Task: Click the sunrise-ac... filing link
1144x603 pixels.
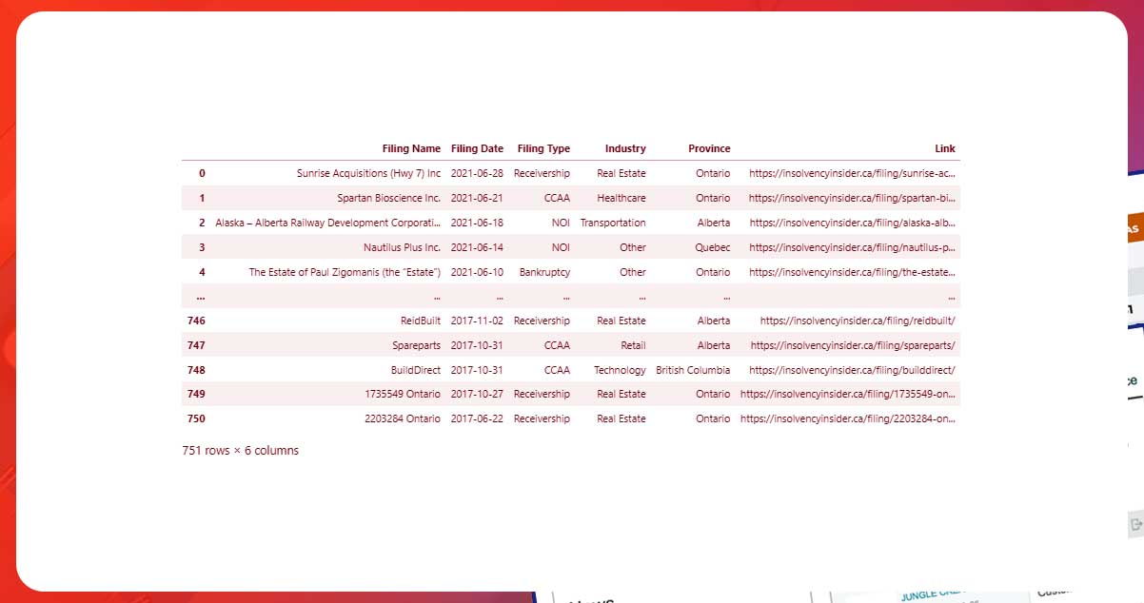Action: point(852,173)
